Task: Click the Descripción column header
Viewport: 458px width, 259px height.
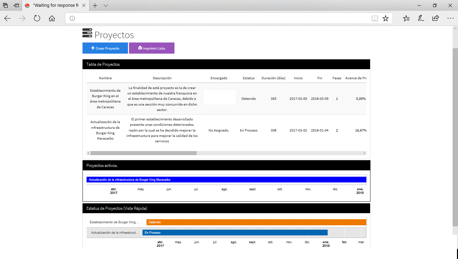Action: click(162, 78)
